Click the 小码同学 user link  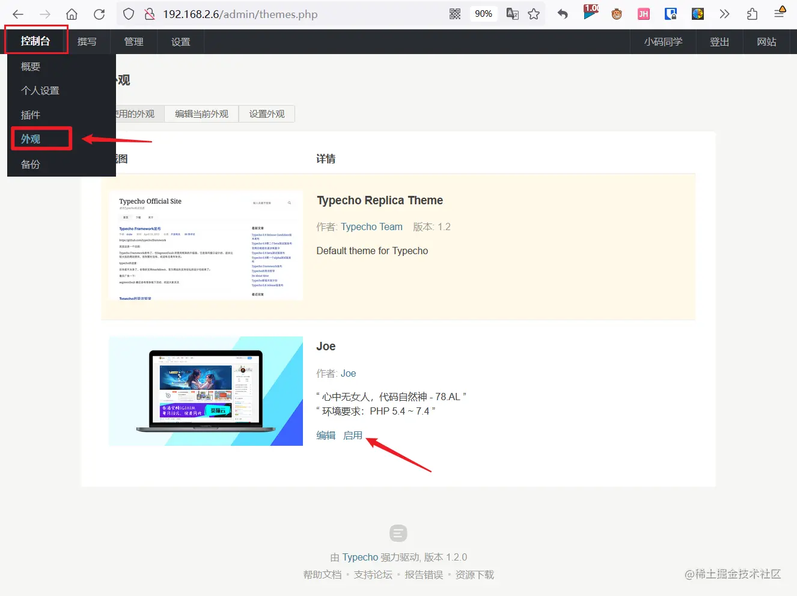point(664,41)
